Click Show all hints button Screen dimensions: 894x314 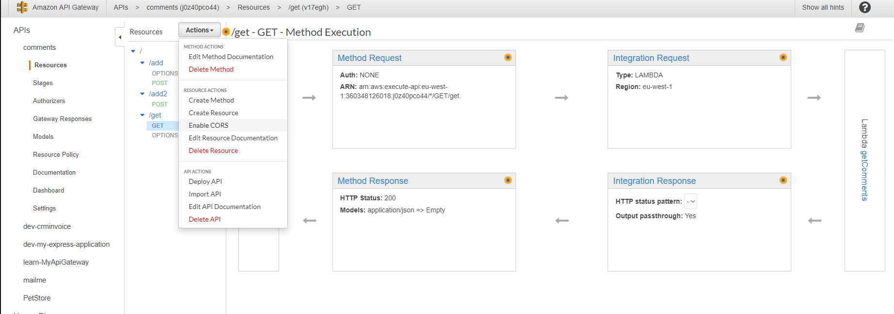(823, 7)
